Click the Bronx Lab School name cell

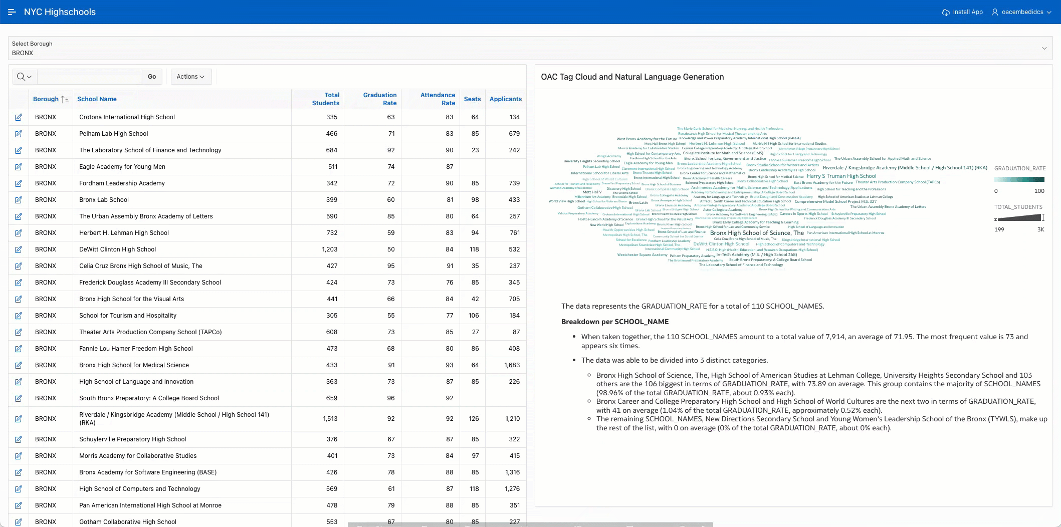(x=104, y=200)
